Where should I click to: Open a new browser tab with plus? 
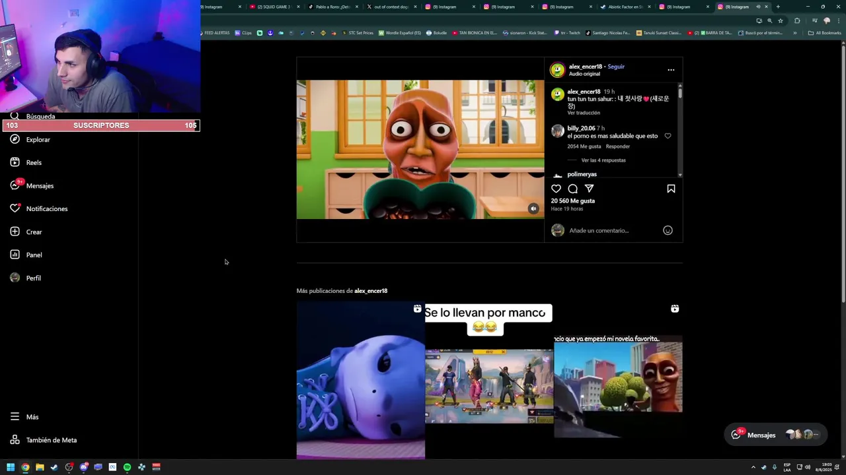click(x=778, y=7)
